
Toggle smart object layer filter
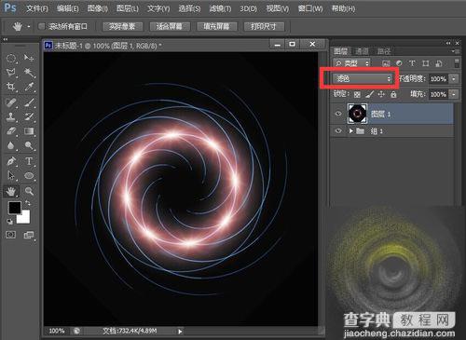click(439, 63)
